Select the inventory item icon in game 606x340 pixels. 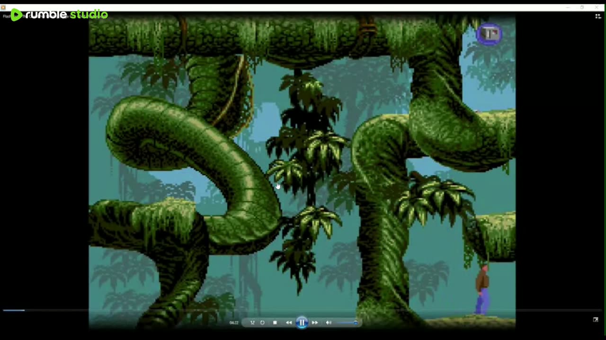[x=489, y=34]
